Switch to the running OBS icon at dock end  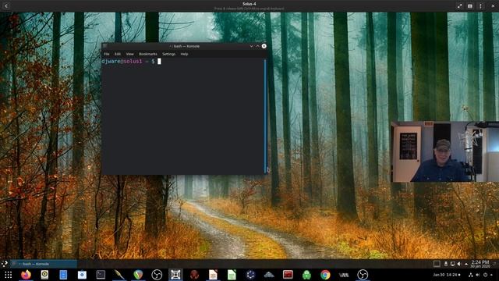pyautogui.click(x=363, y=275)
